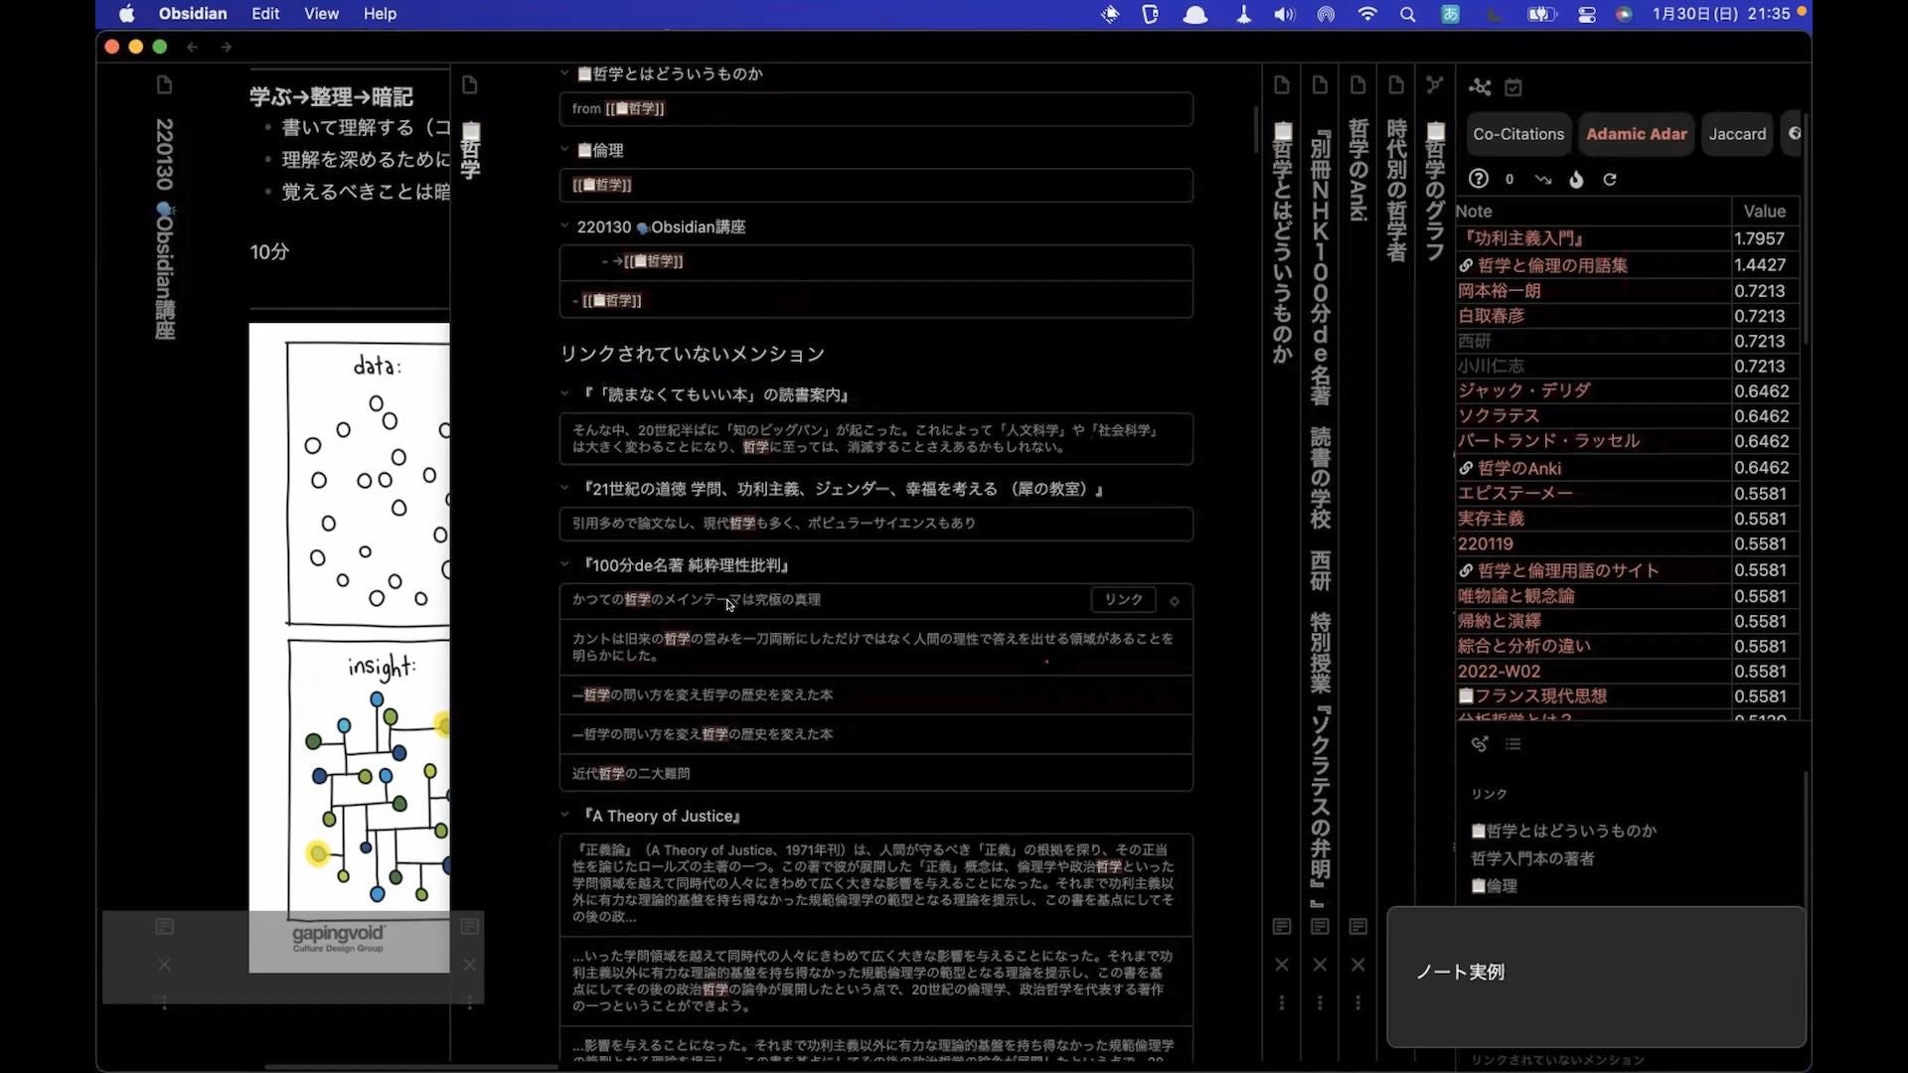
Task: Click file icon atop 時代別の哲学者 pane
Action: tap(1396, 85)
